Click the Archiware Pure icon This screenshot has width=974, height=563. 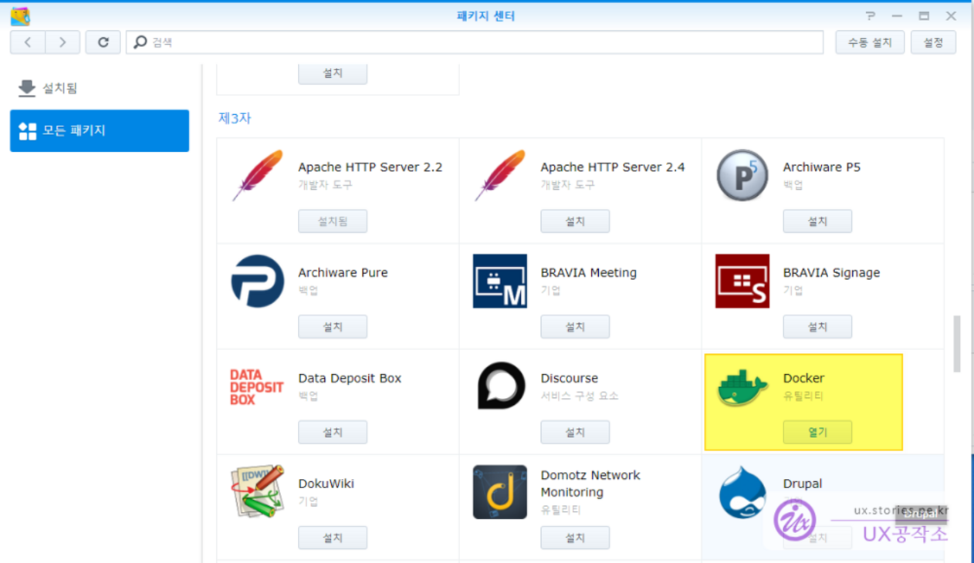(258, 281)
